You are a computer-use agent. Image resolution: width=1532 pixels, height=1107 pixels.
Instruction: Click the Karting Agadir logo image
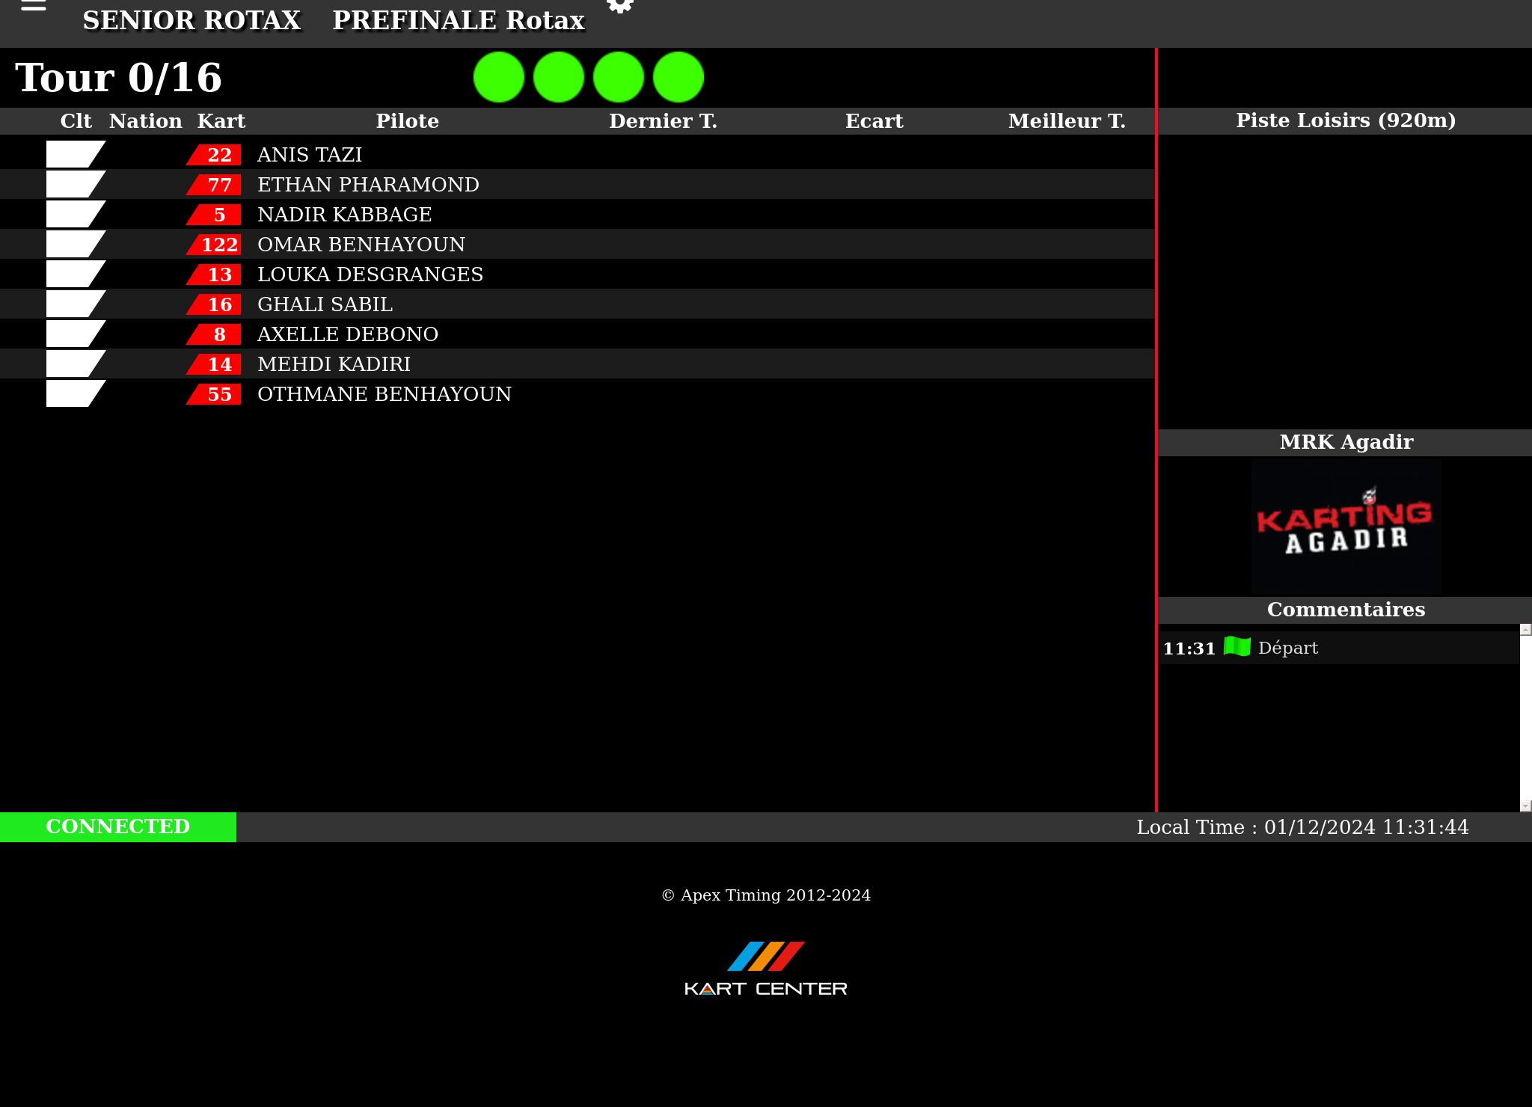pos(1346,527)
